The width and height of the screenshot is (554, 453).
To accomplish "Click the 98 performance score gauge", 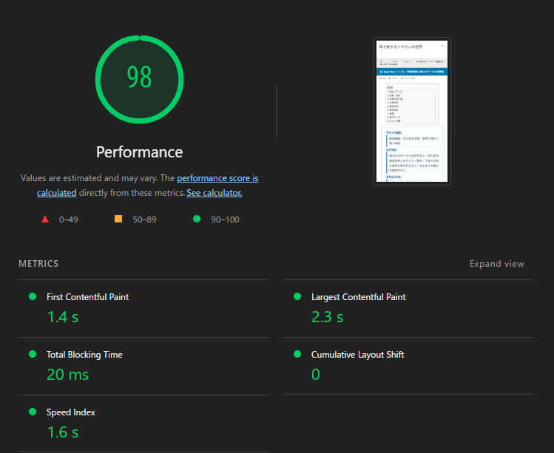I will (x=139, y=78).
